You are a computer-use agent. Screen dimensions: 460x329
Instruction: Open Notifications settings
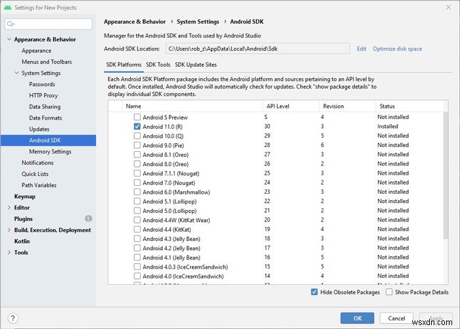[37, 162]
